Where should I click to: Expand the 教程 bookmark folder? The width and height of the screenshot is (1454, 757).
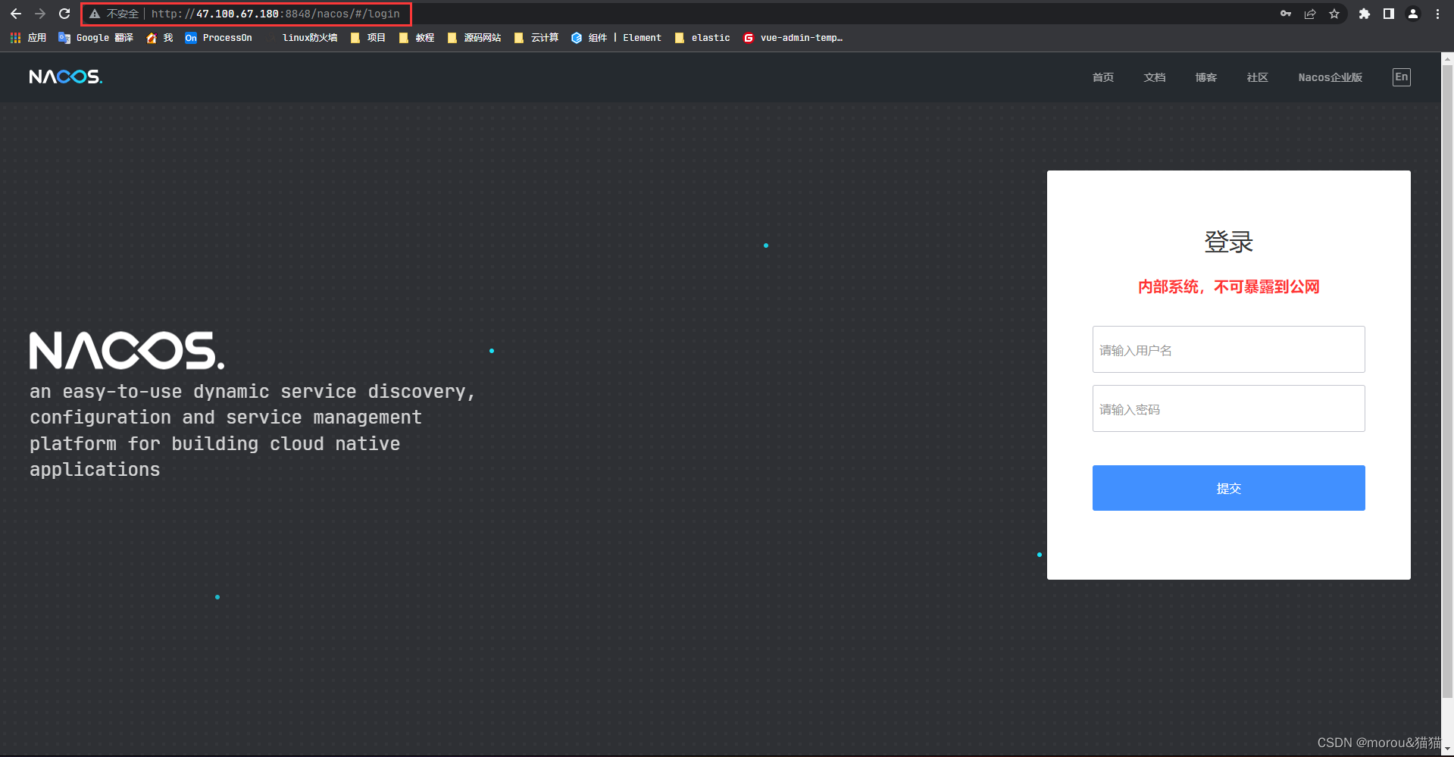point(417,38)
